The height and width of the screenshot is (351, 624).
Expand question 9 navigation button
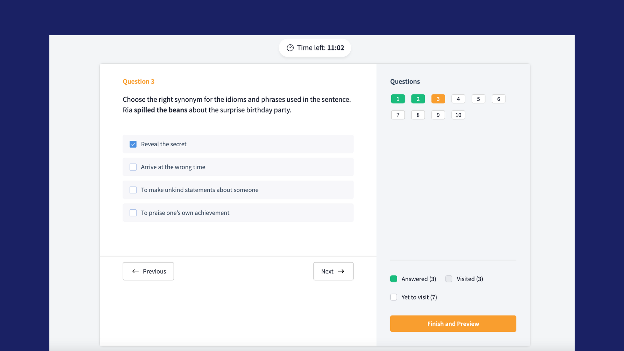point(437,115)
